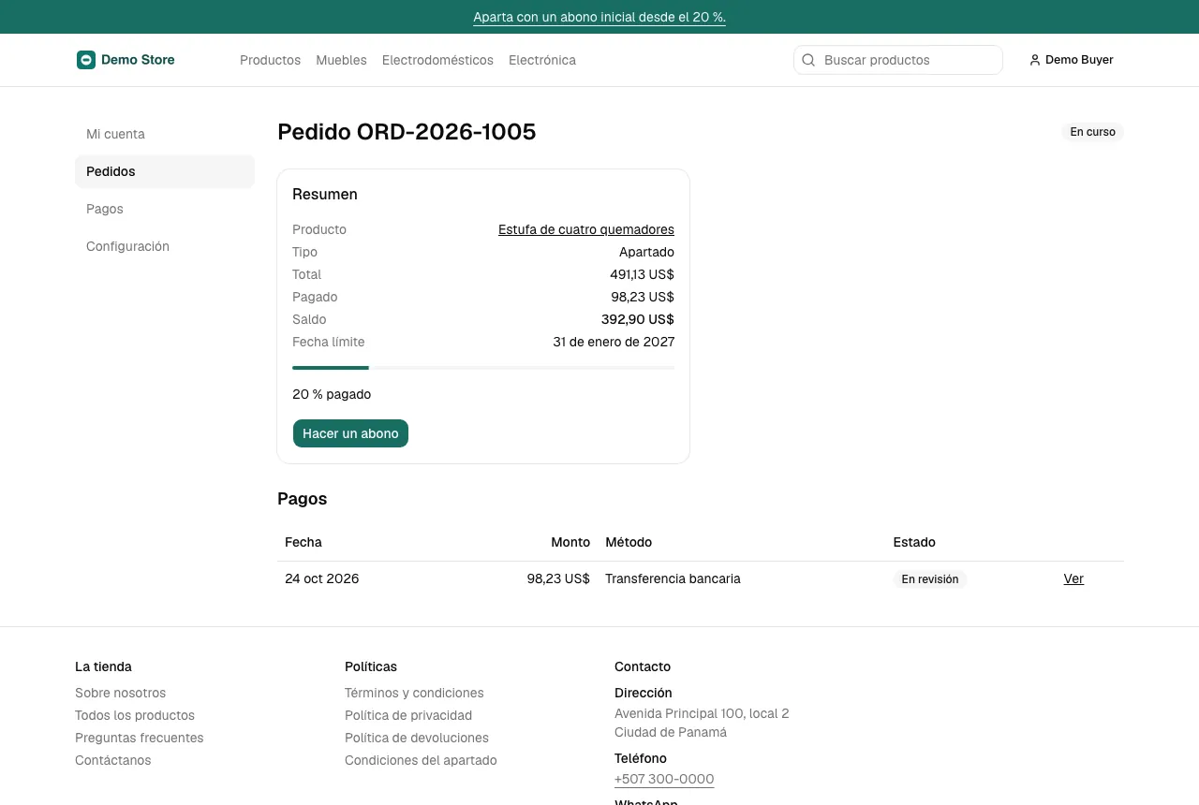This screenshot has height=805, width=1199.
Task: Focus the Buscar productos search field
Action: pos(898,60)
